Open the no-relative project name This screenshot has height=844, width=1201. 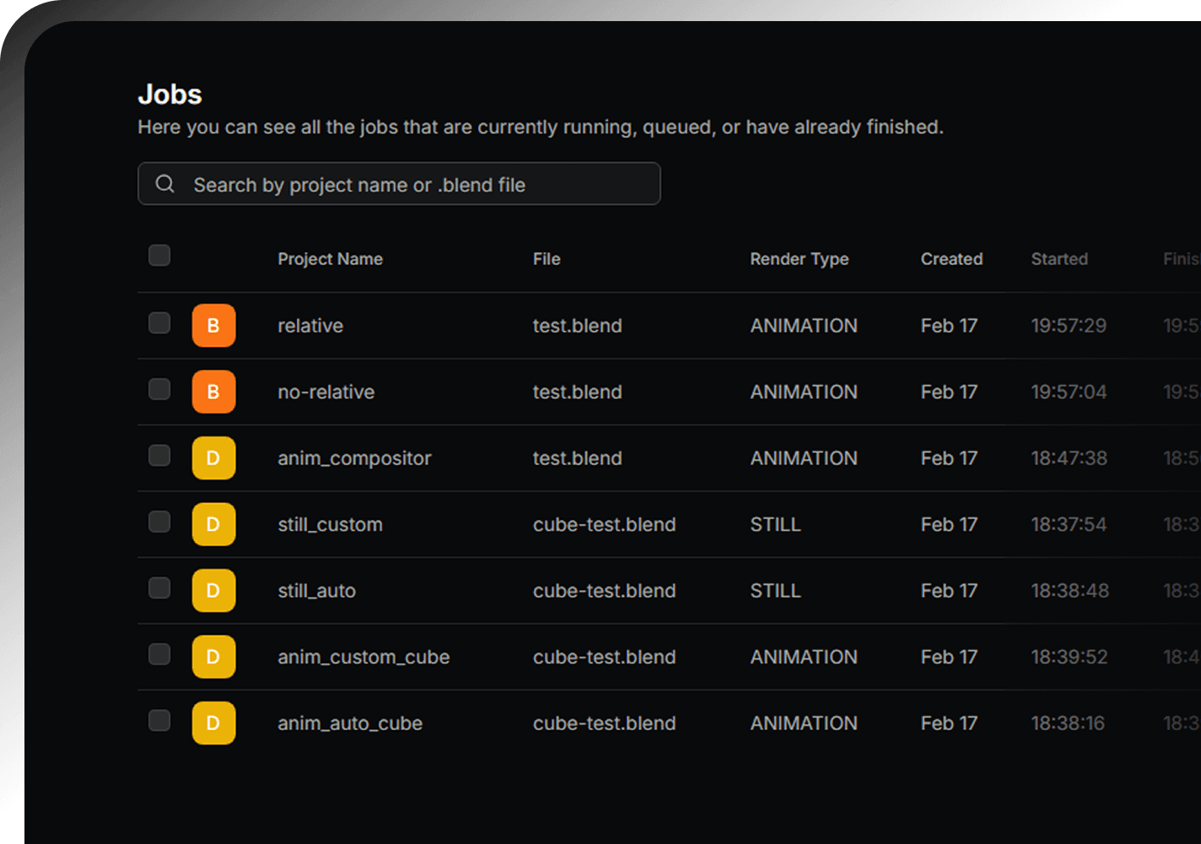click(x=326, y=392)
